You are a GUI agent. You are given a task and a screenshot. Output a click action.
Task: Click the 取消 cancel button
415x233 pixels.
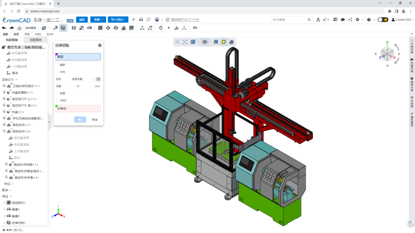95,120
